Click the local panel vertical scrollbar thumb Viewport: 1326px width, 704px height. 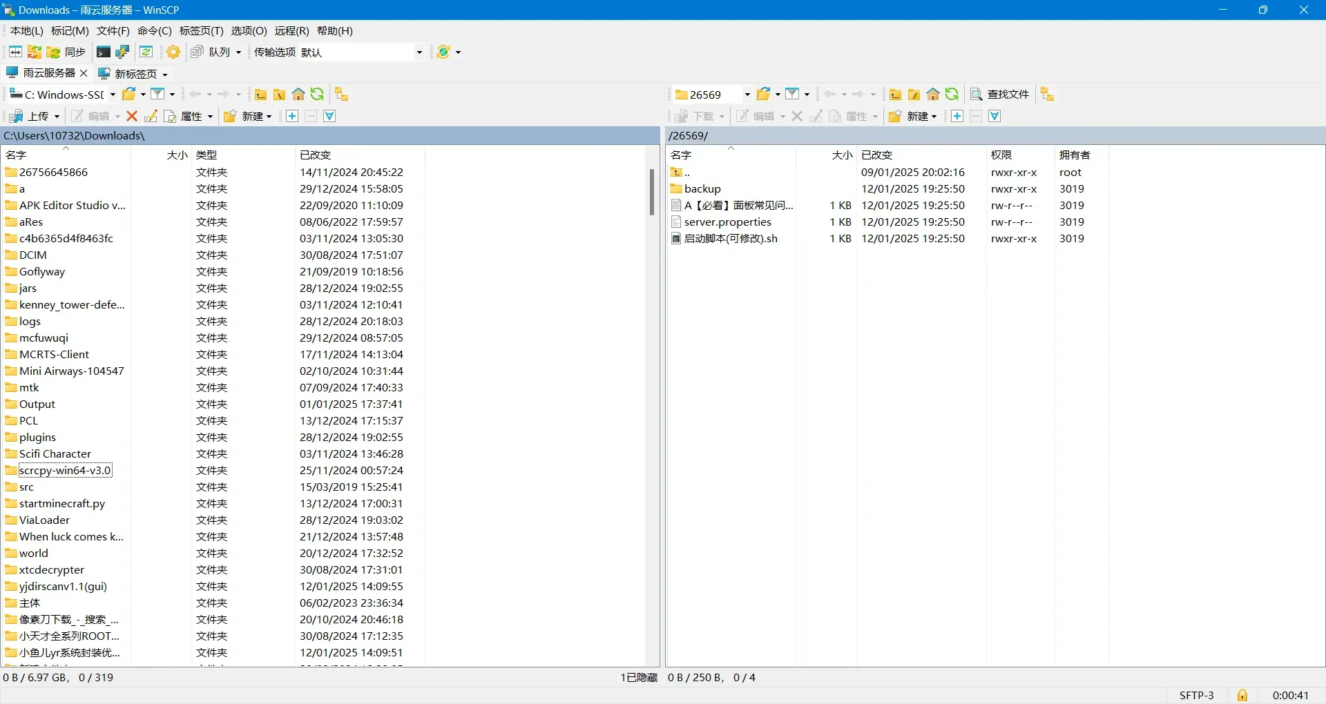tap(651, 192)
